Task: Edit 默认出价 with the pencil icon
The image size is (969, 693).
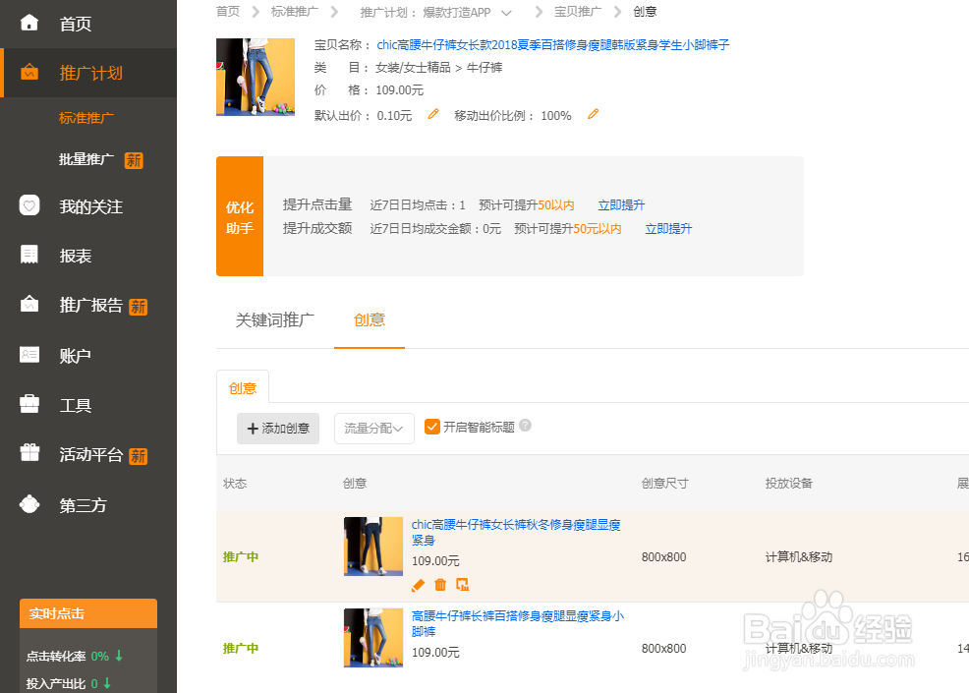Action: 433,114
